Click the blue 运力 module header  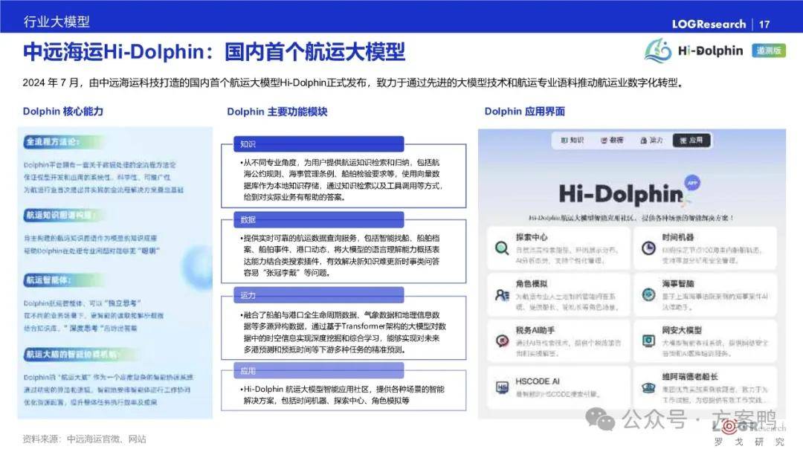pos(318,295)
